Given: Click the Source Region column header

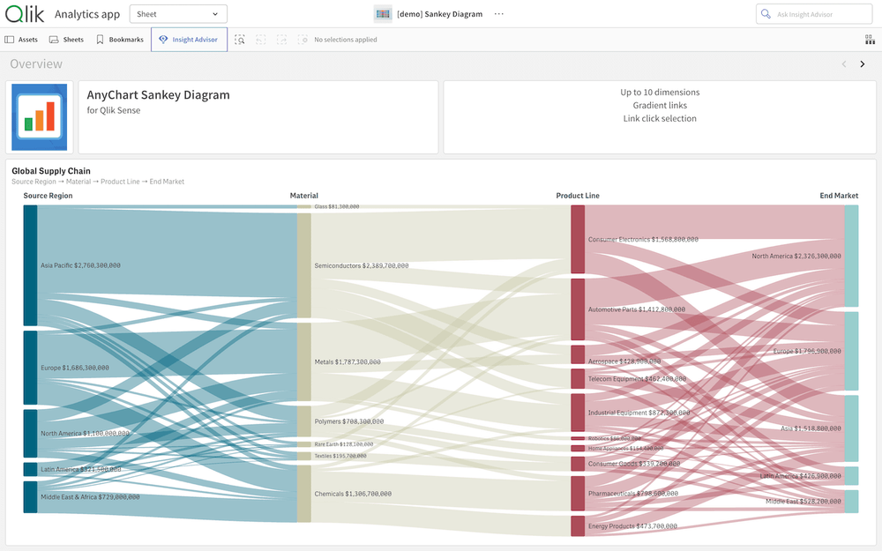Looking at the screenshot, I should pyautogui.click(x=48, y=196).
